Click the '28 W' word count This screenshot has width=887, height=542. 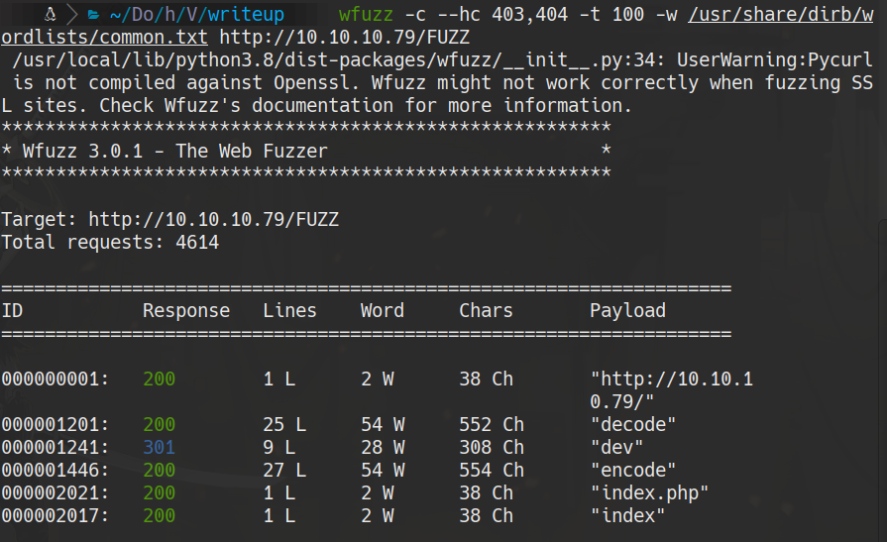tap(383, 448)
